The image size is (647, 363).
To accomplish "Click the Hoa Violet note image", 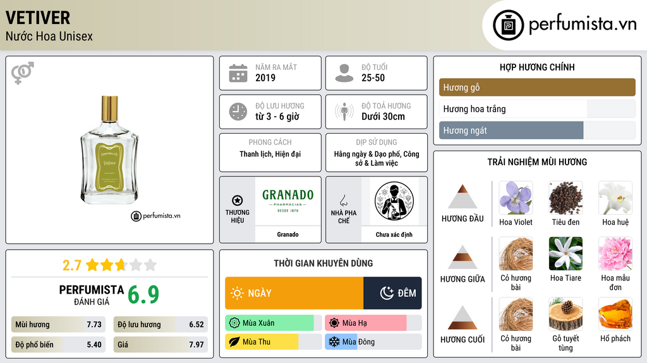I will click(x=516, y=198).
